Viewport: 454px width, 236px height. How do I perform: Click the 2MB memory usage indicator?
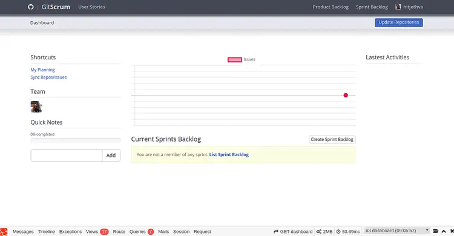324,232
